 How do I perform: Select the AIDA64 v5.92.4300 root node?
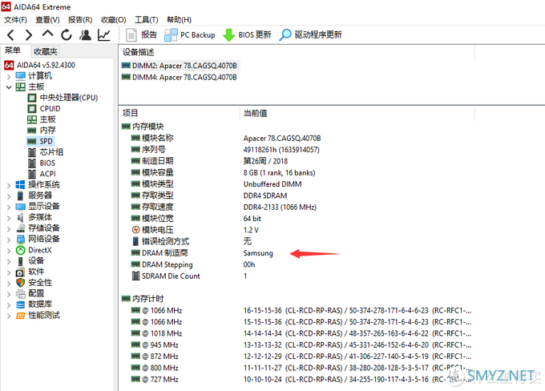tap(46, 65)
